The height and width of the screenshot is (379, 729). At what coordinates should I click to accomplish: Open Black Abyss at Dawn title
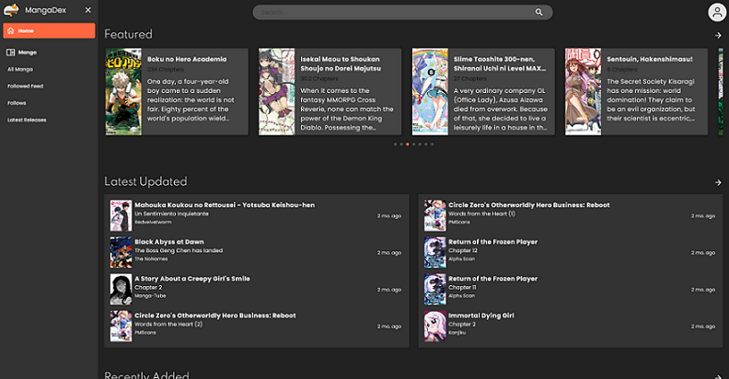(x=169, y=242)
